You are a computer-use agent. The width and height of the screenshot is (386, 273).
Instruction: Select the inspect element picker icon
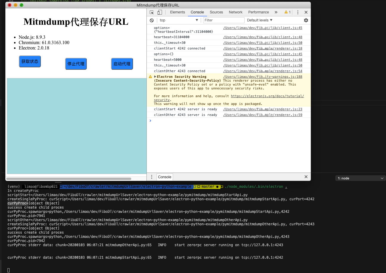[x=152, y=12]
